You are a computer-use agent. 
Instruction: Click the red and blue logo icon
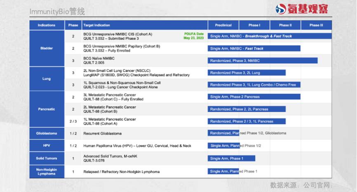pos(281,9)
